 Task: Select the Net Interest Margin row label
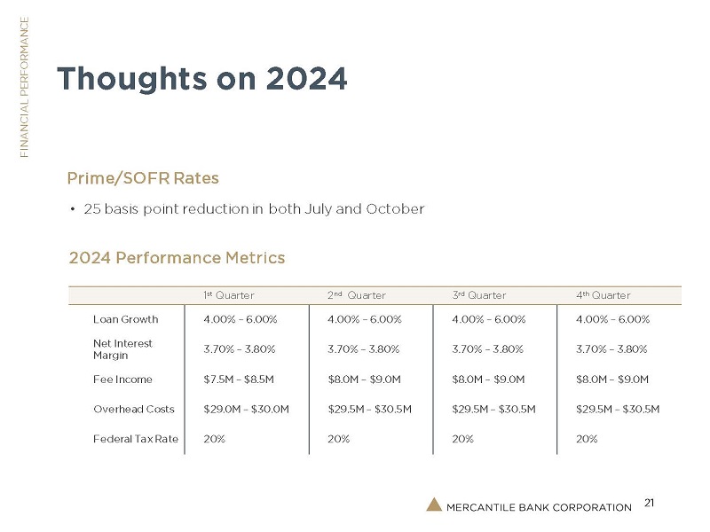122,349
